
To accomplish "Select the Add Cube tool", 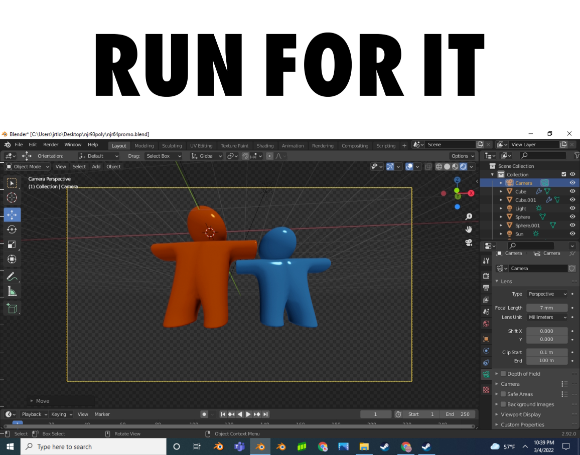I will point(12,308).
